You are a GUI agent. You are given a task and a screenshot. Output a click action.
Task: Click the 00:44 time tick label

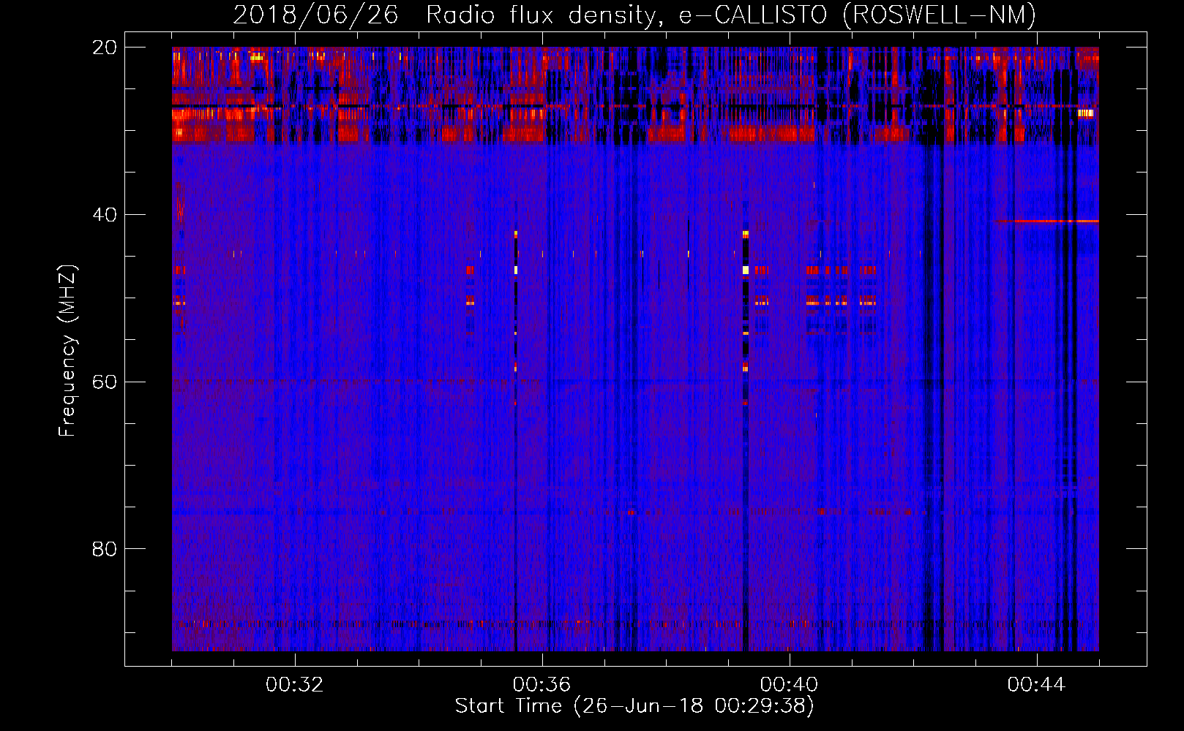pyautogui.click(x=1036, y=685)
